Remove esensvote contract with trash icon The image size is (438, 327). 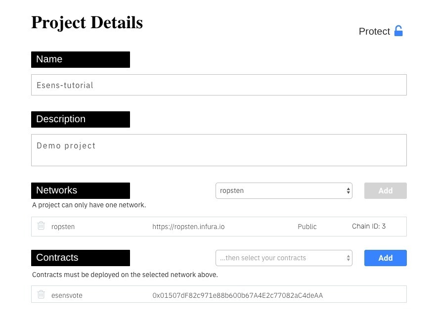41,294
